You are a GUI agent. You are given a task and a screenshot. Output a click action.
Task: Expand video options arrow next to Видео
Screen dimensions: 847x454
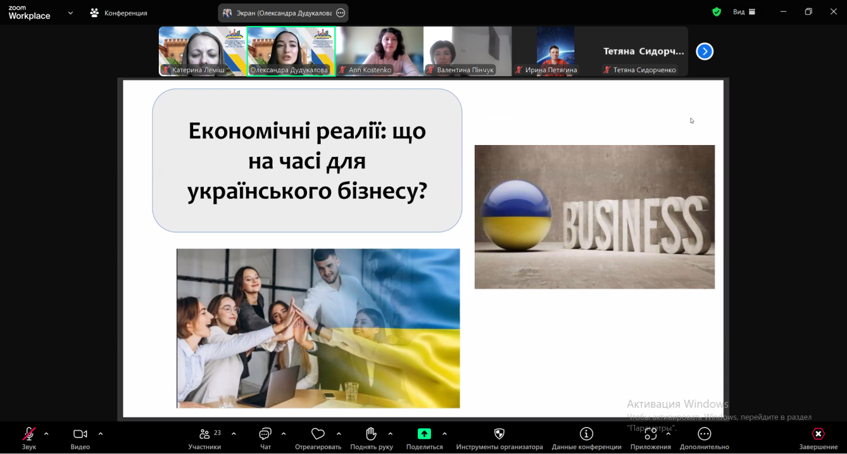(100, 433)
